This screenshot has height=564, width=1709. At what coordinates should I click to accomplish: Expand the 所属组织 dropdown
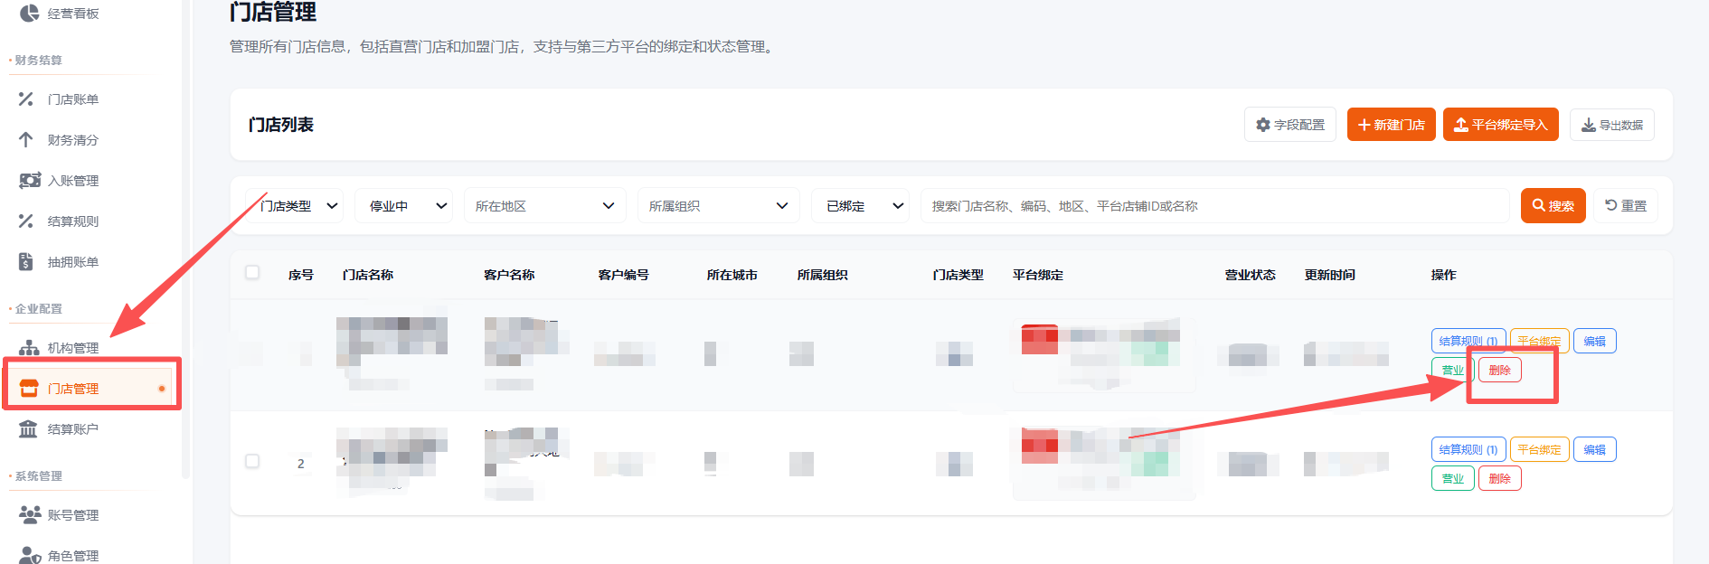(x=719, y=206)
